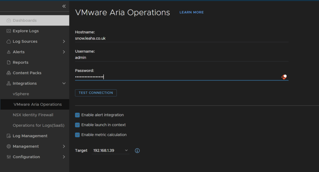Select VMware Aria Operations sidebar item
Screen dimensions: 319x172
point(35,104)
